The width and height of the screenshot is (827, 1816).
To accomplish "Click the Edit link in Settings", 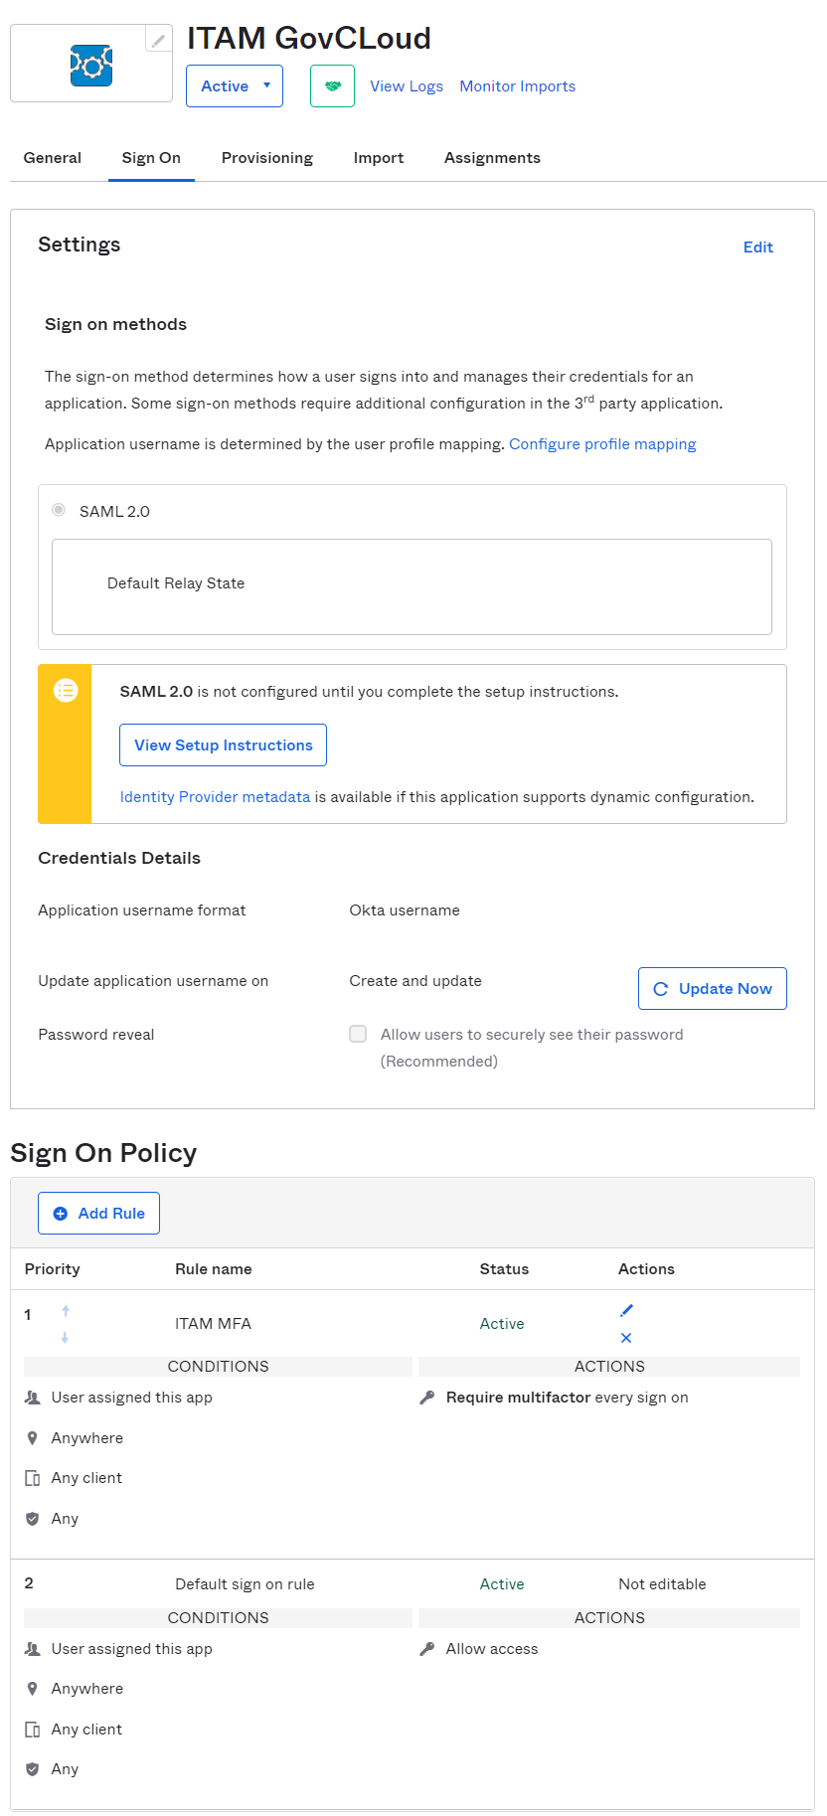I will [x=758, y=248].
